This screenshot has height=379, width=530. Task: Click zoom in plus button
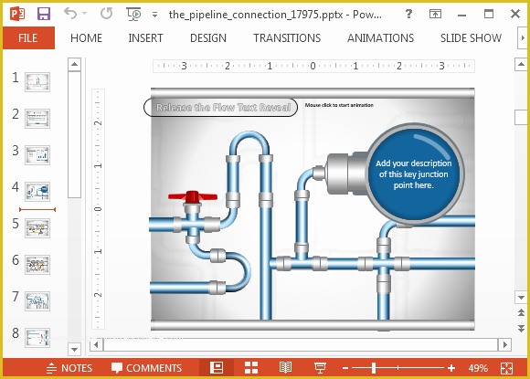[451, 368]
